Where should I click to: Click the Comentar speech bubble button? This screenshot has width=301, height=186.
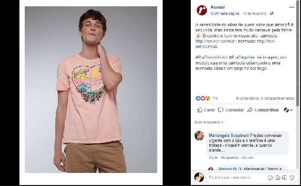pos(231,110)
